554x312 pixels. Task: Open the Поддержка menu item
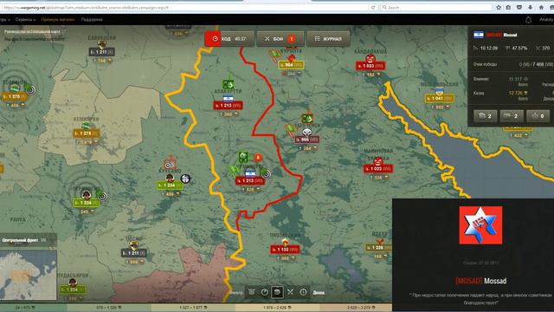92,20
